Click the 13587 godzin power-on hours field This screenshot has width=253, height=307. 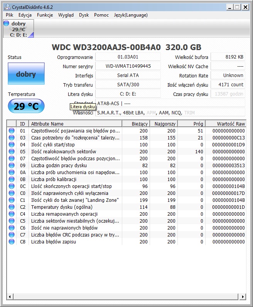tap(228, 94)
